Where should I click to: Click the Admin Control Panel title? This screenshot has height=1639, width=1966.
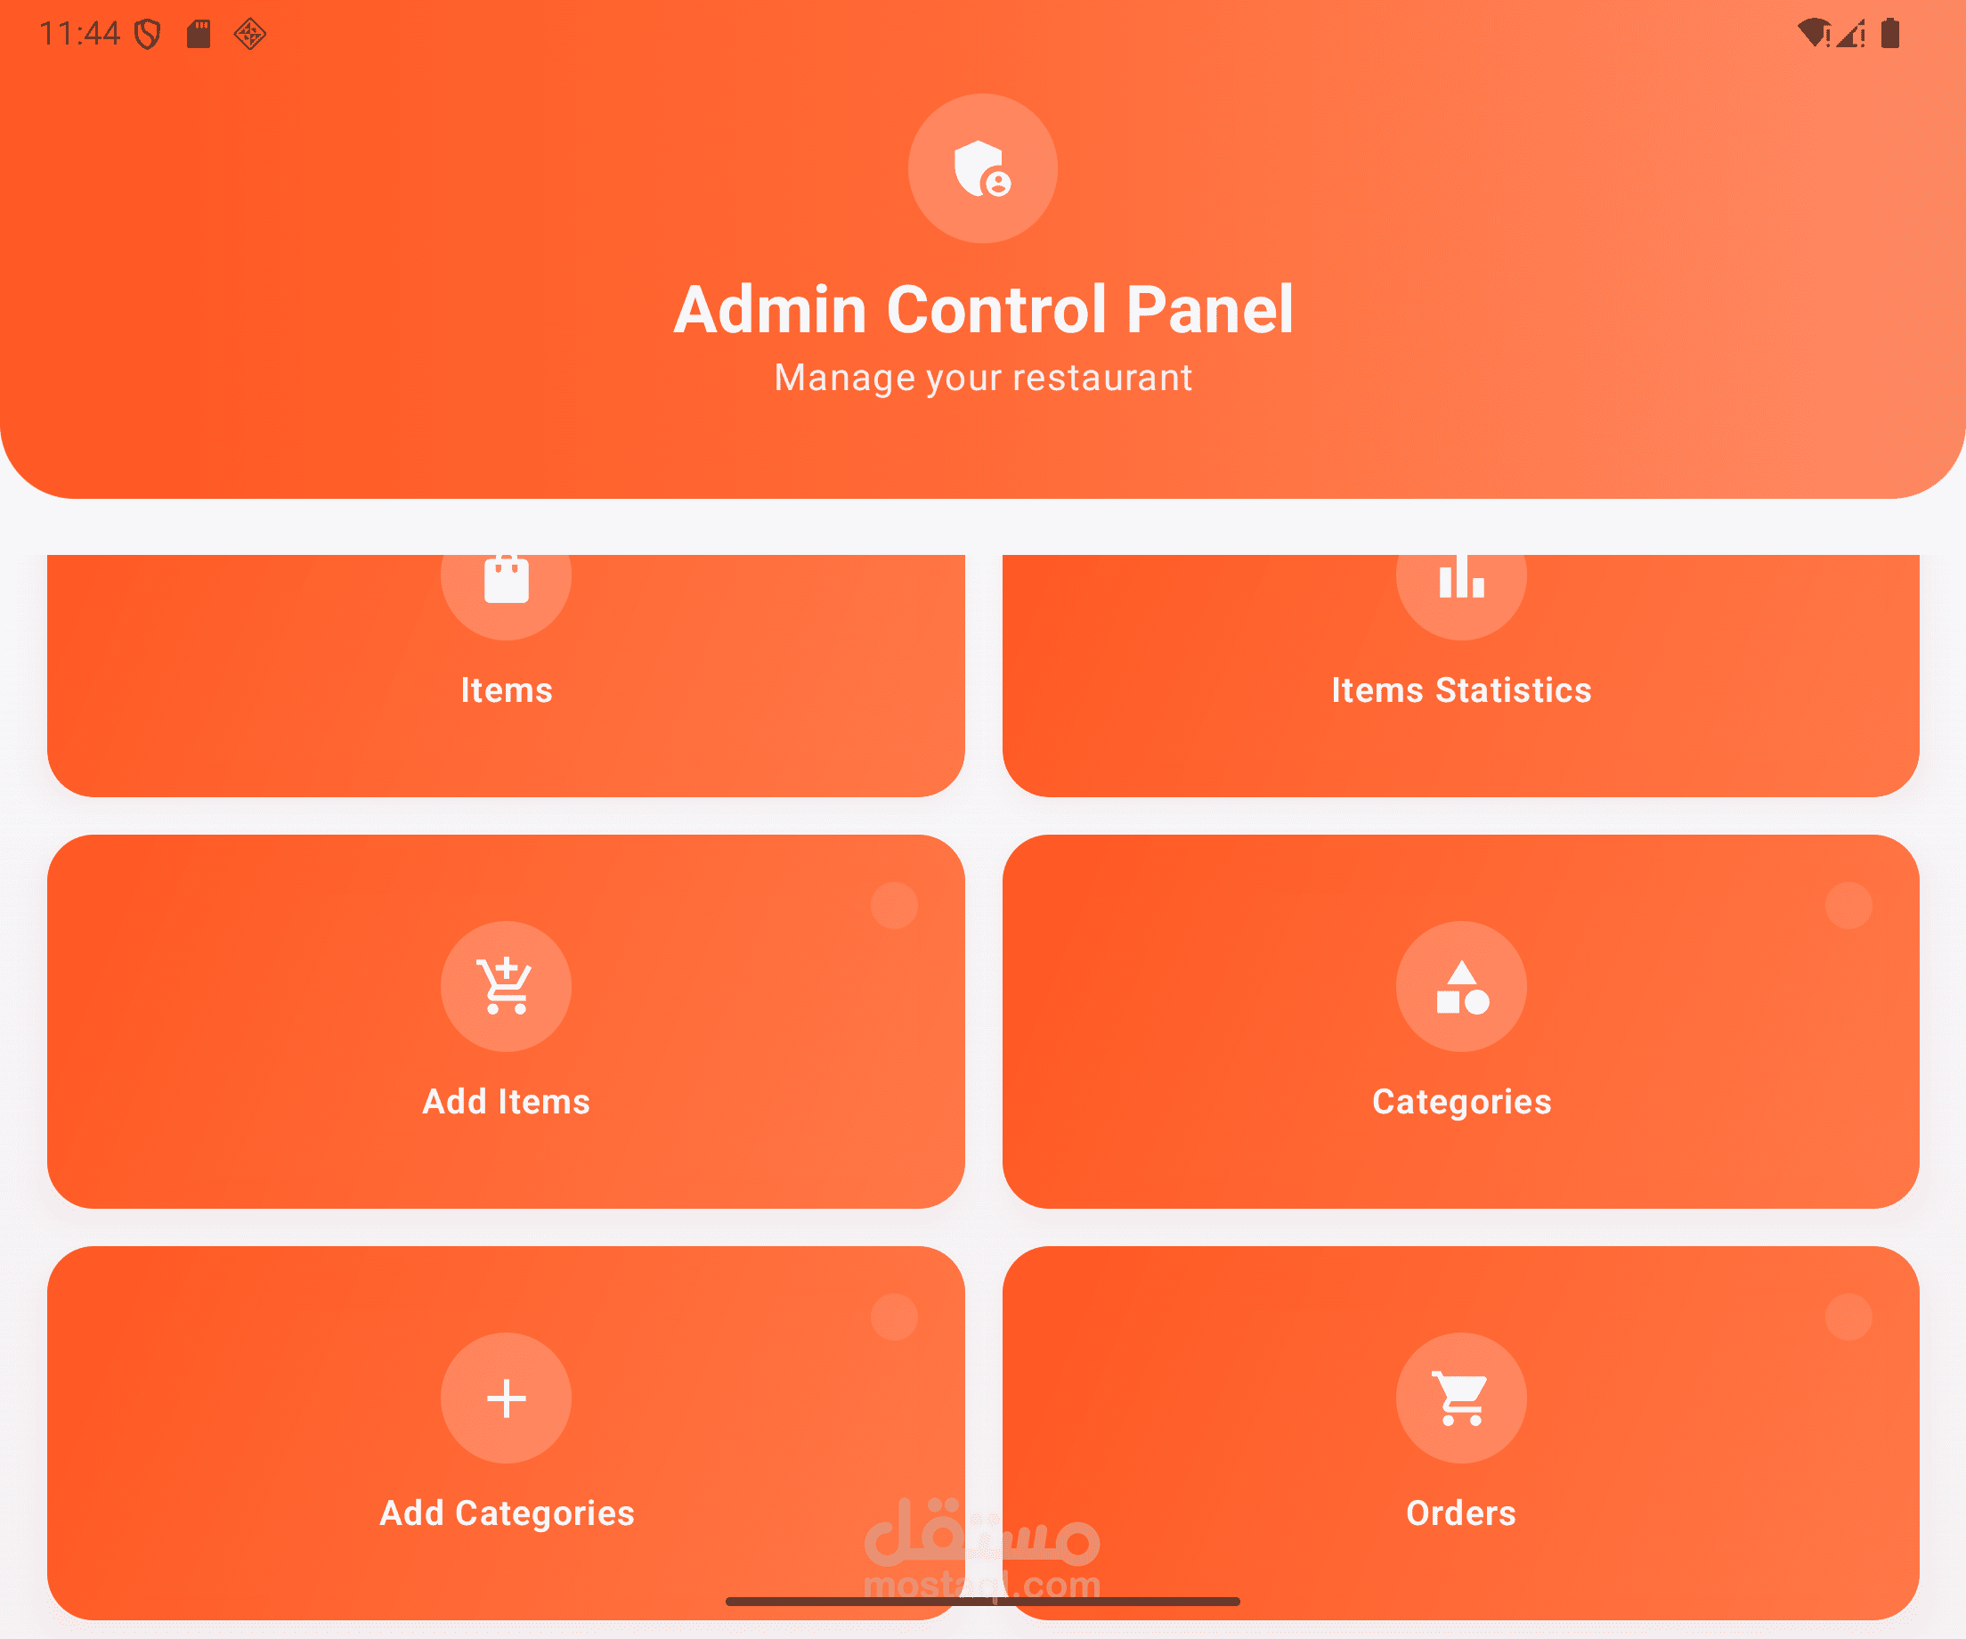coord(983,309)
